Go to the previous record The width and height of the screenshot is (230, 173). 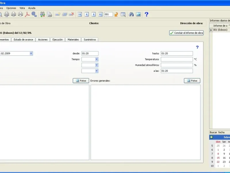[x=87, y=14]
